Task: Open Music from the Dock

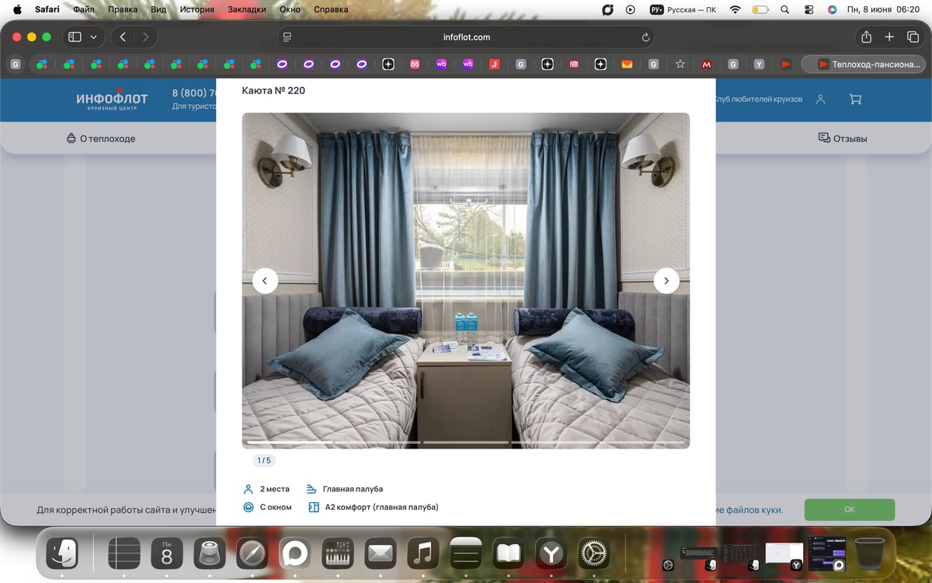Action: (423, 554)
